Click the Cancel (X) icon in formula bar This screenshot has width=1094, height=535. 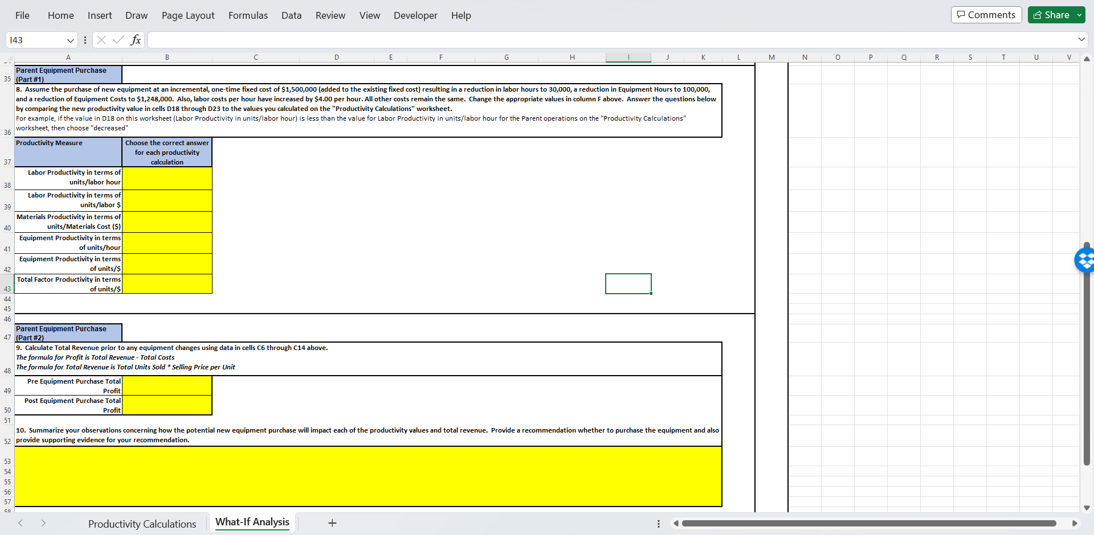click(101, 40)
